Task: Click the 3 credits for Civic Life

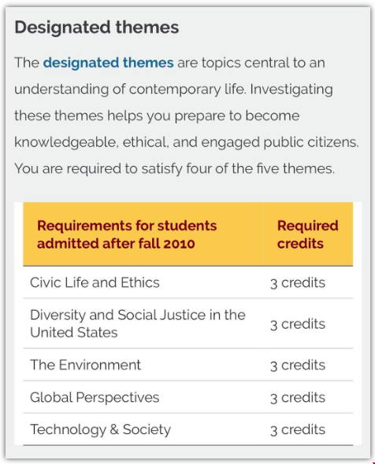Action: (298, 283)
